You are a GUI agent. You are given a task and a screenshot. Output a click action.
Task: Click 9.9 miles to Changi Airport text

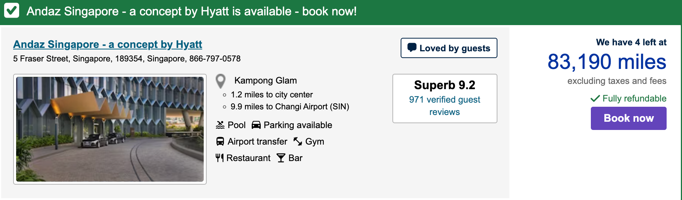point(290,107)
